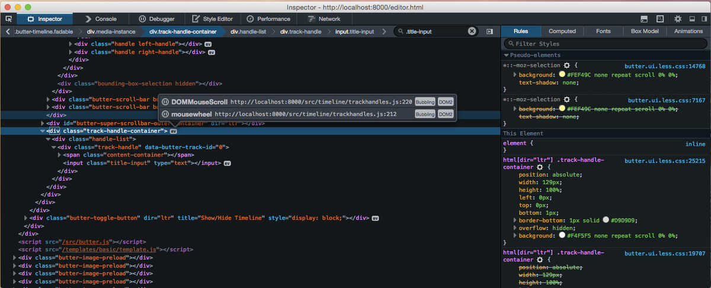Open butter.ui.less.css:25215 source link
This screenshot has width=711, height=288.
(x=665, y=161)
